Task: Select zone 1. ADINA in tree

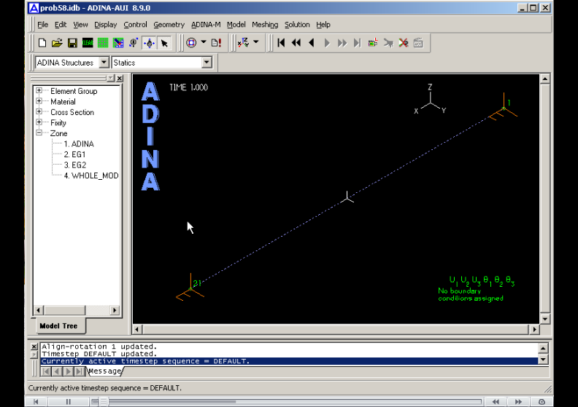Action: click(79, 143)
